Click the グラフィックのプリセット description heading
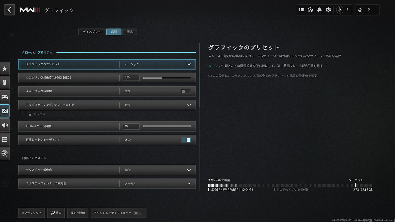 pyautogui.click(x=243, y=47)
